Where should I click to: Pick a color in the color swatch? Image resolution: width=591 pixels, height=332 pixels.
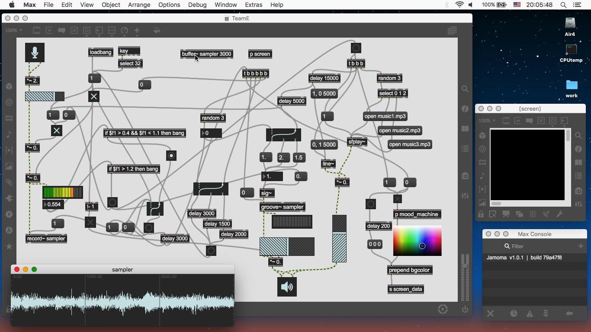pos(417,241)
